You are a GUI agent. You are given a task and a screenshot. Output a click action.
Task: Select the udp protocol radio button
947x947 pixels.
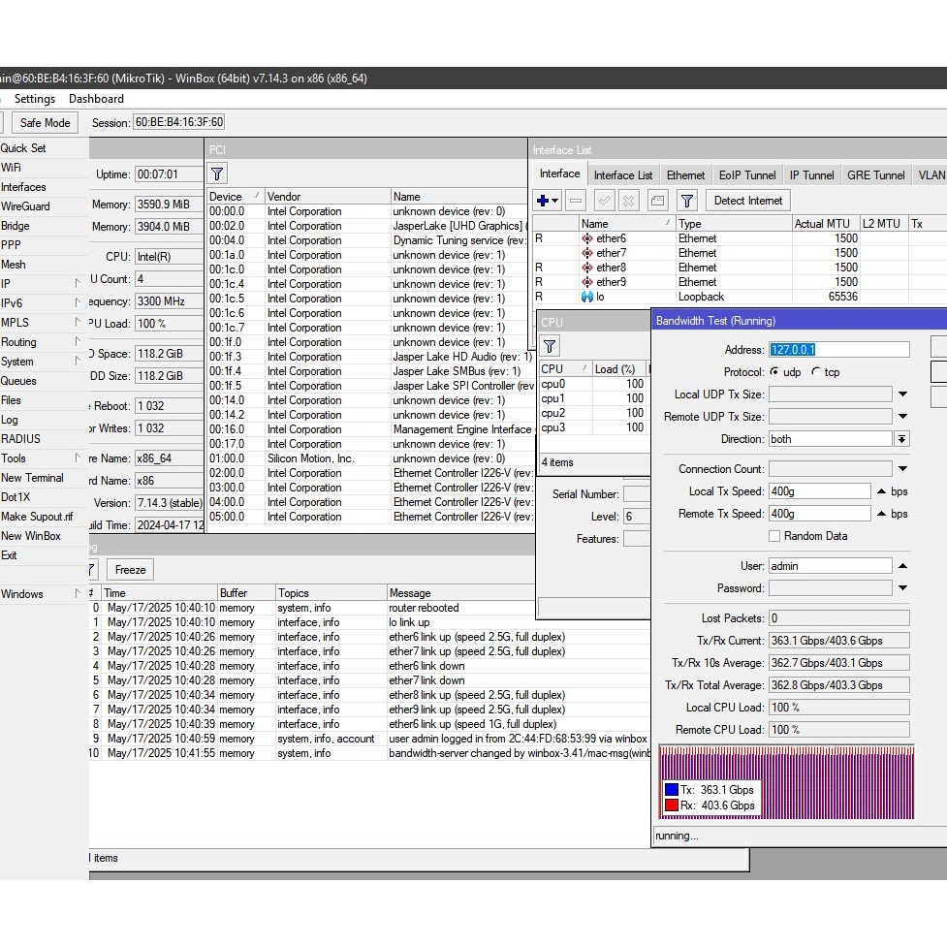point(774,372)
